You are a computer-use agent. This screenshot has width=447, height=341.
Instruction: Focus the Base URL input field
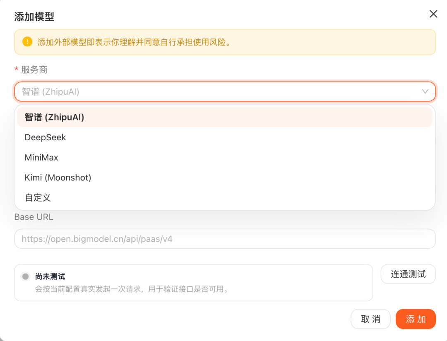coord(225,239)
